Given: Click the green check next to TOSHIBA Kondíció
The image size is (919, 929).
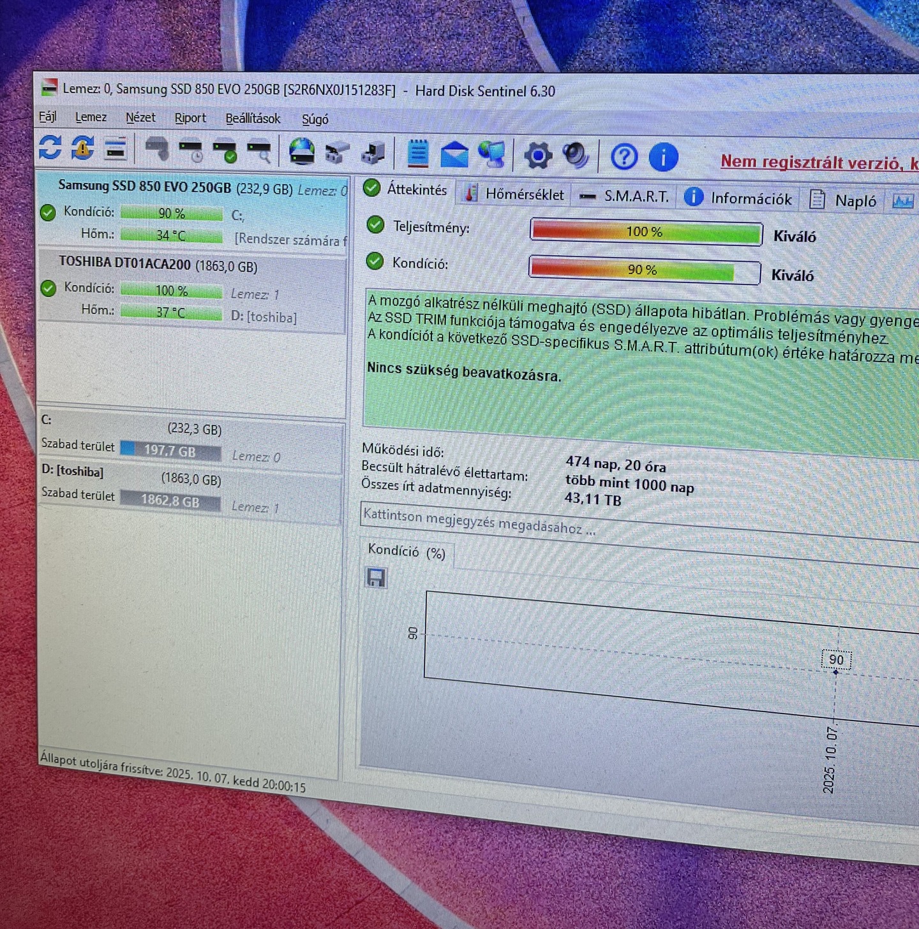Looking at the screenshot, I should click(49, 288).
